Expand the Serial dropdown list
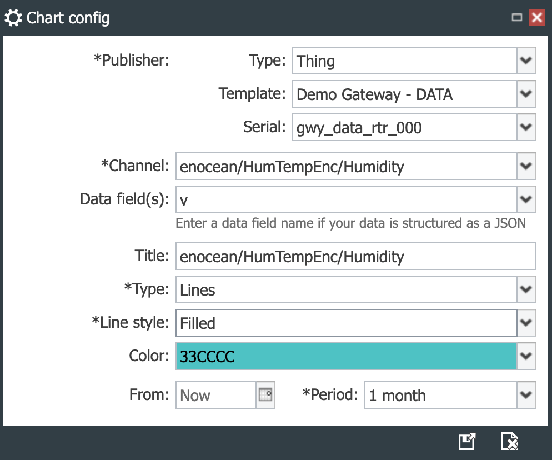 click(x=526, y=127)
